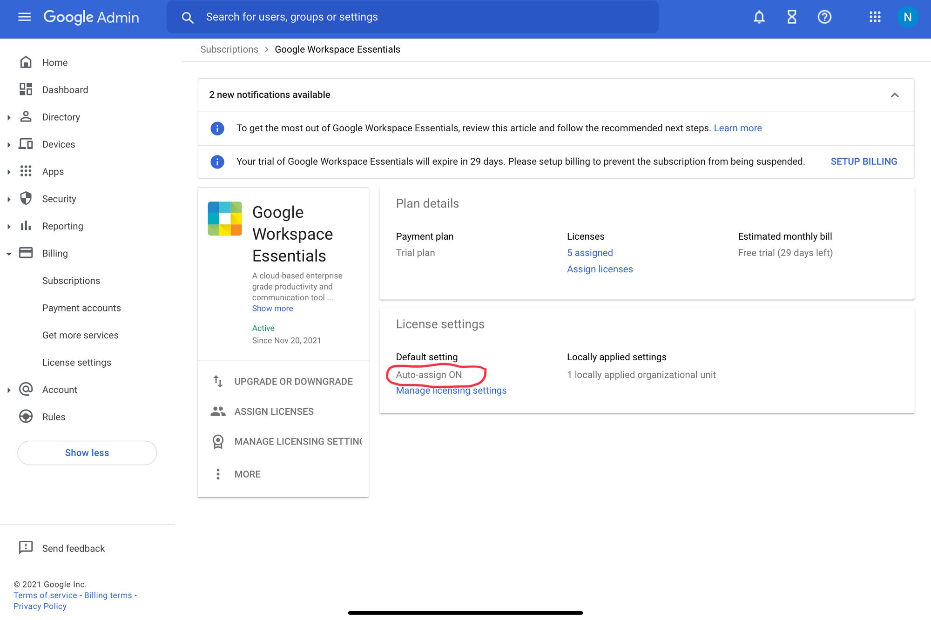Click the manage licensing badge icon
This screenshot has width=931, height=620.
click(x=218, y=441)
